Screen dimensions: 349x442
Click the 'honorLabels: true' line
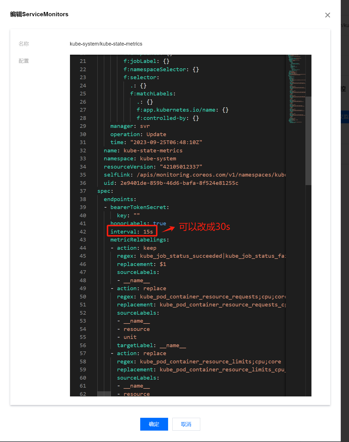click(138, 224)
